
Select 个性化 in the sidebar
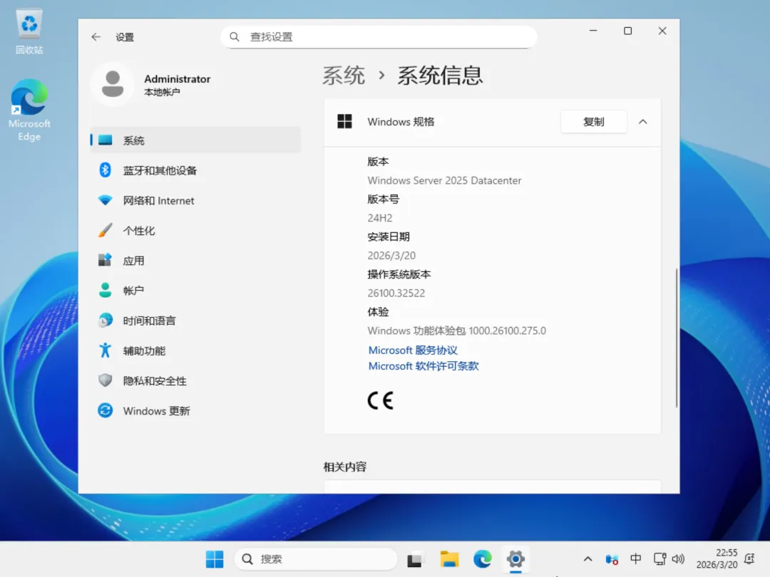(x=195, y=230)
